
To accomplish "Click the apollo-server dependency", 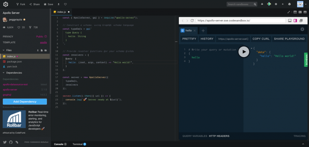I will 10,90.
